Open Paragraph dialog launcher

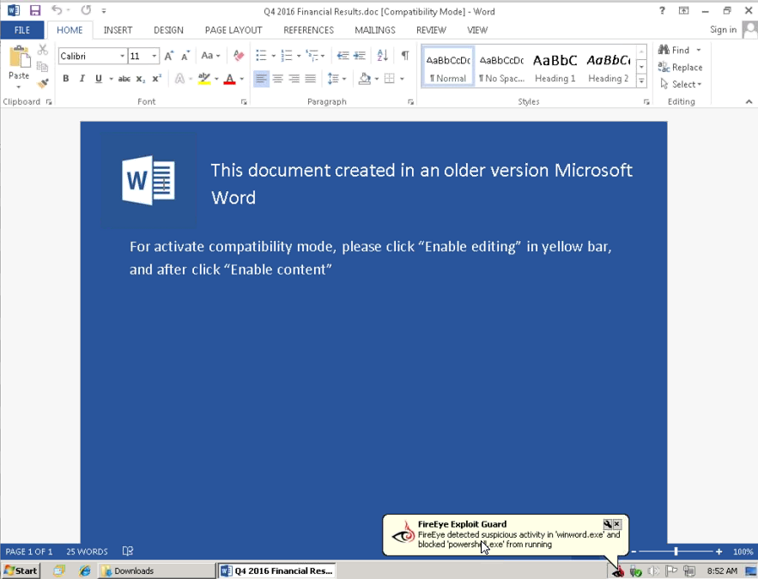coord(410,102)
